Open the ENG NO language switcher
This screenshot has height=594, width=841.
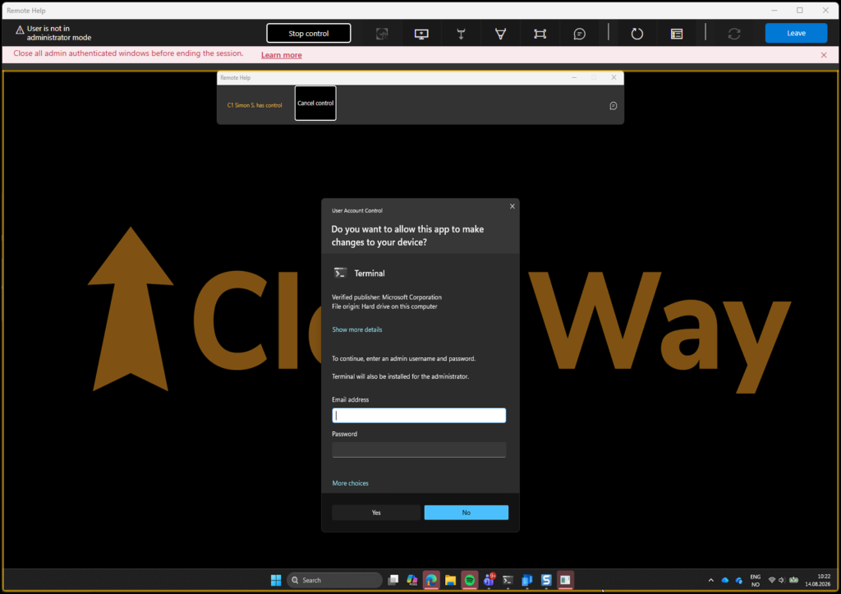click(756, 581)
